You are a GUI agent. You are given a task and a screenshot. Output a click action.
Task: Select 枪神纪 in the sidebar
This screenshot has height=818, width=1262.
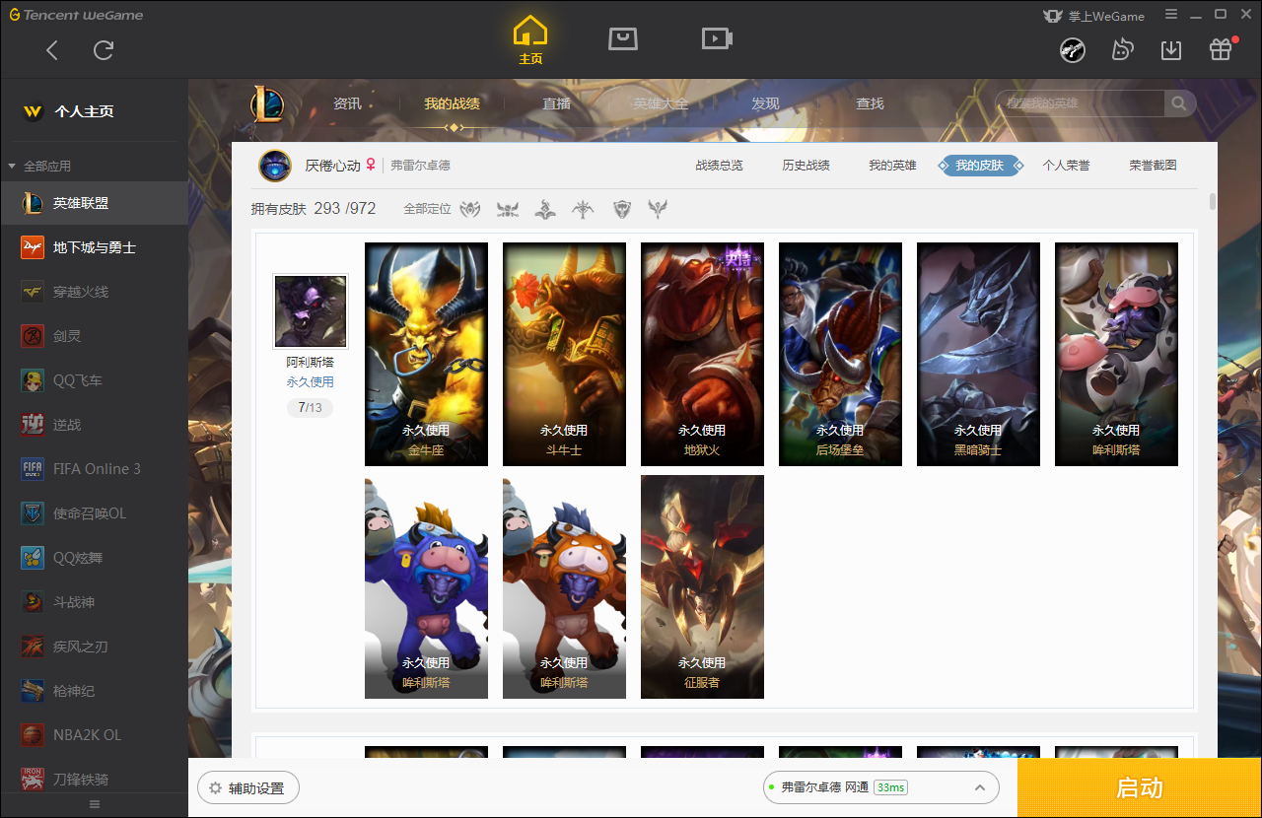[94, 691]
